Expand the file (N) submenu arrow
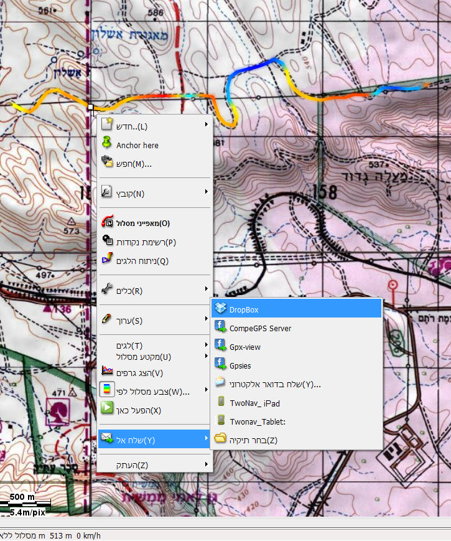Viewport: 451px width, 541px height. tap(207, 192)
